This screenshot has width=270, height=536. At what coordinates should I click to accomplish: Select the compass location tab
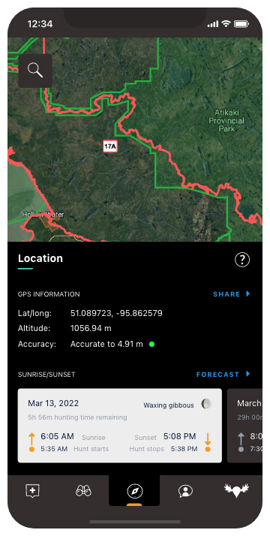coord(134,491)
